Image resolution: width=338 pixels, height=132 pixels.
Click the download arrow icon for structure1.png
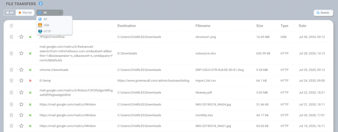coord(30,37)
